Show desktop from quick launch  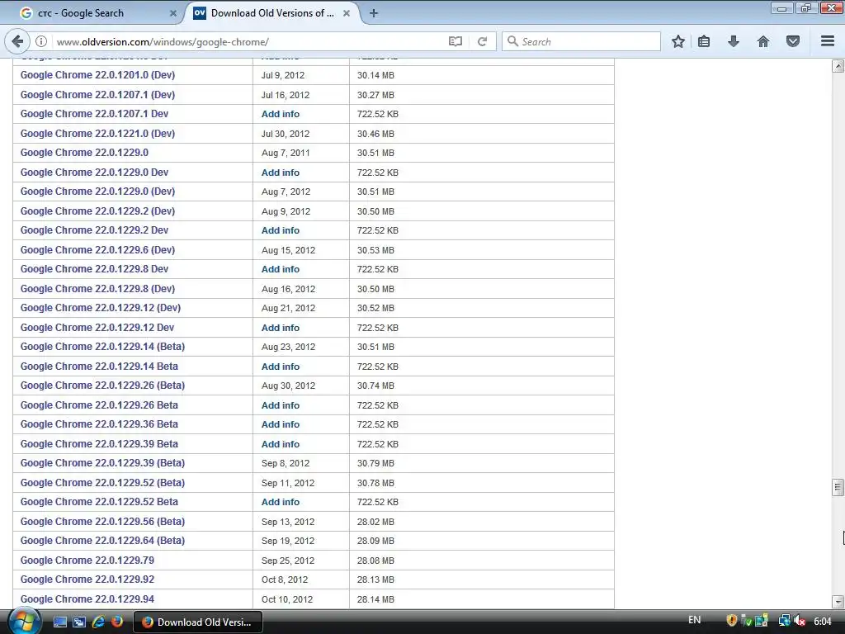[x=59, y=622]
